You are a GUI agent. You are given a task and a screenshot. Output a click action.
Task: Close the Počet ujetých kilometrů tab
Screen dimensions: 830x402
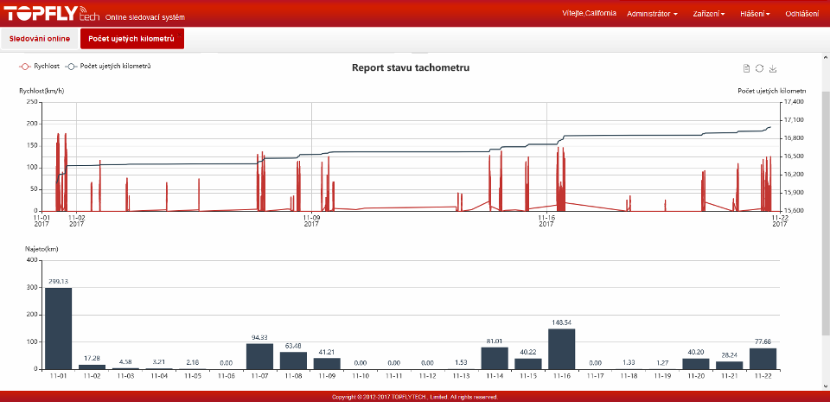click(179, 33)
